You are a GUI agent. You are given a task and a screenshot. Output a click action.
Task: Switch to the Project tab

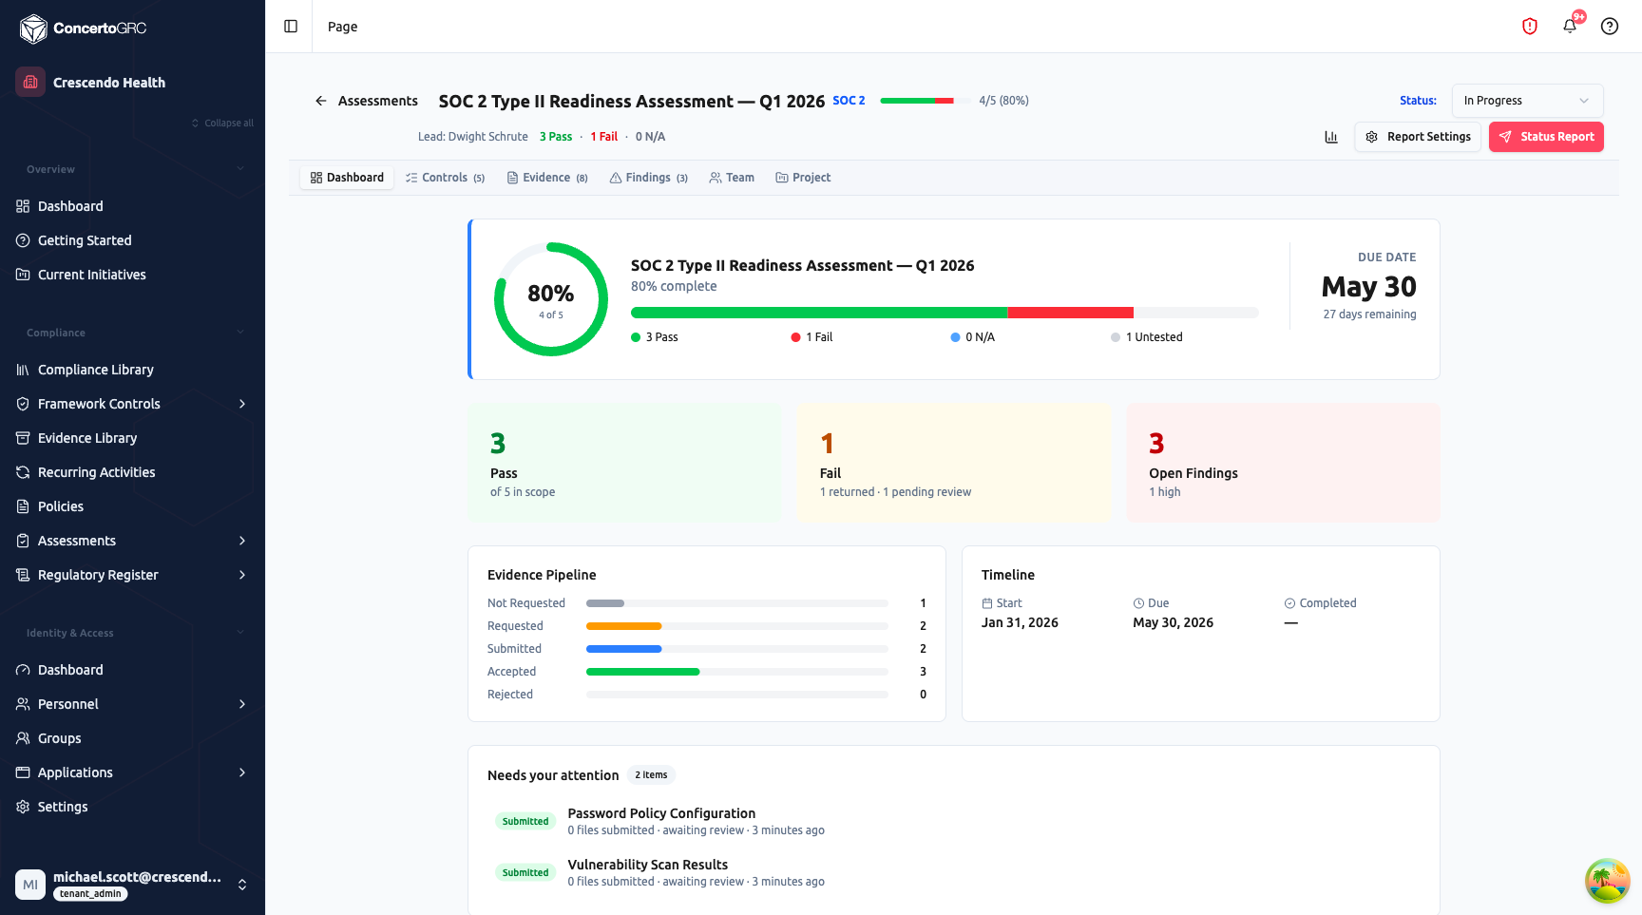pos(803,178)
